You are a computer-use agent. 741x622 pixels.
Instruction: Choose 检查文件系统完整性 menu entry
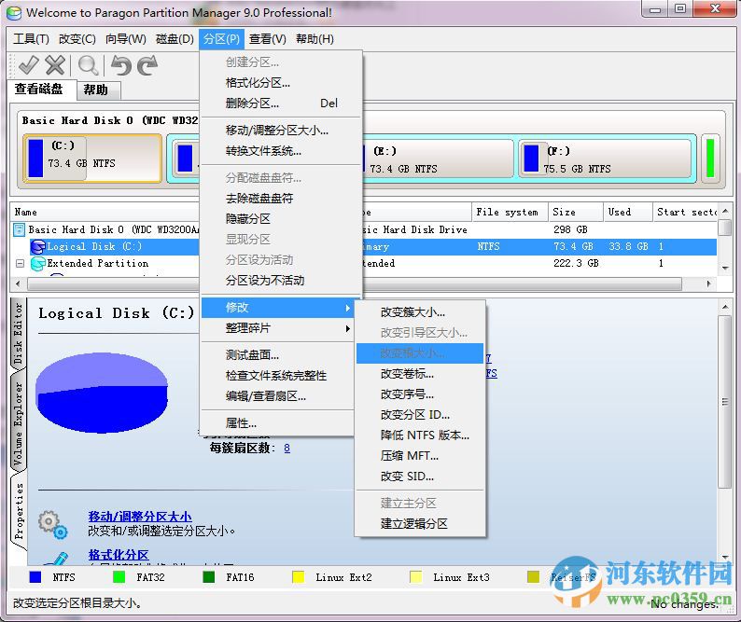[276, 376]
